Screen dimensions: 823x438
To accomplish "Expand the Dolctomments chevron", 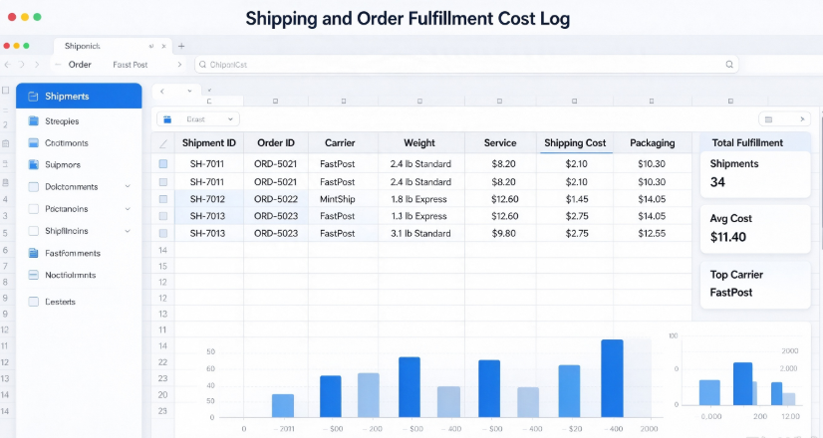I will coord(128,186).
